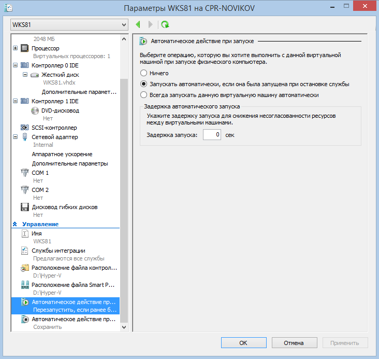379x359 pixels.
Task: Click the scroll down arrow in settings tree
Action: 123,327
